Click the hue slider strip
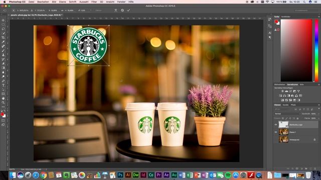Image resolution: width=321 pixels, height=180 pixels. [316, 50]
